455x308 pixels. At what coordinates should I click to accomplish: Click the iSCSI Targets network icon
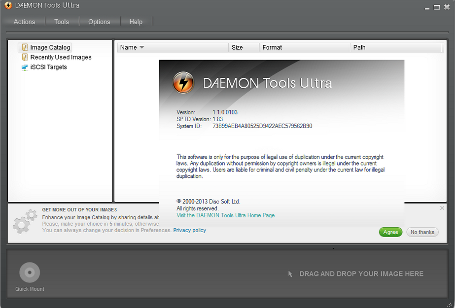[x=25, y=68]
